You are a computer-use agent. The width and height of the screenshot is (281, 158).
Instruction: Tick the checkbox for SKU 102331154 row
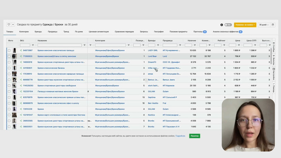9,92
